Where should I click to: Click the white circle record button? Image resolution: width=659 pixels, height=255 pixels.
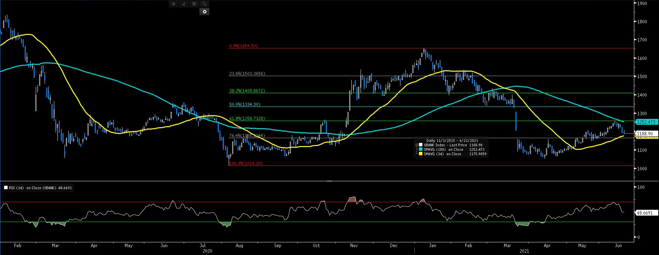pos(204,12)
